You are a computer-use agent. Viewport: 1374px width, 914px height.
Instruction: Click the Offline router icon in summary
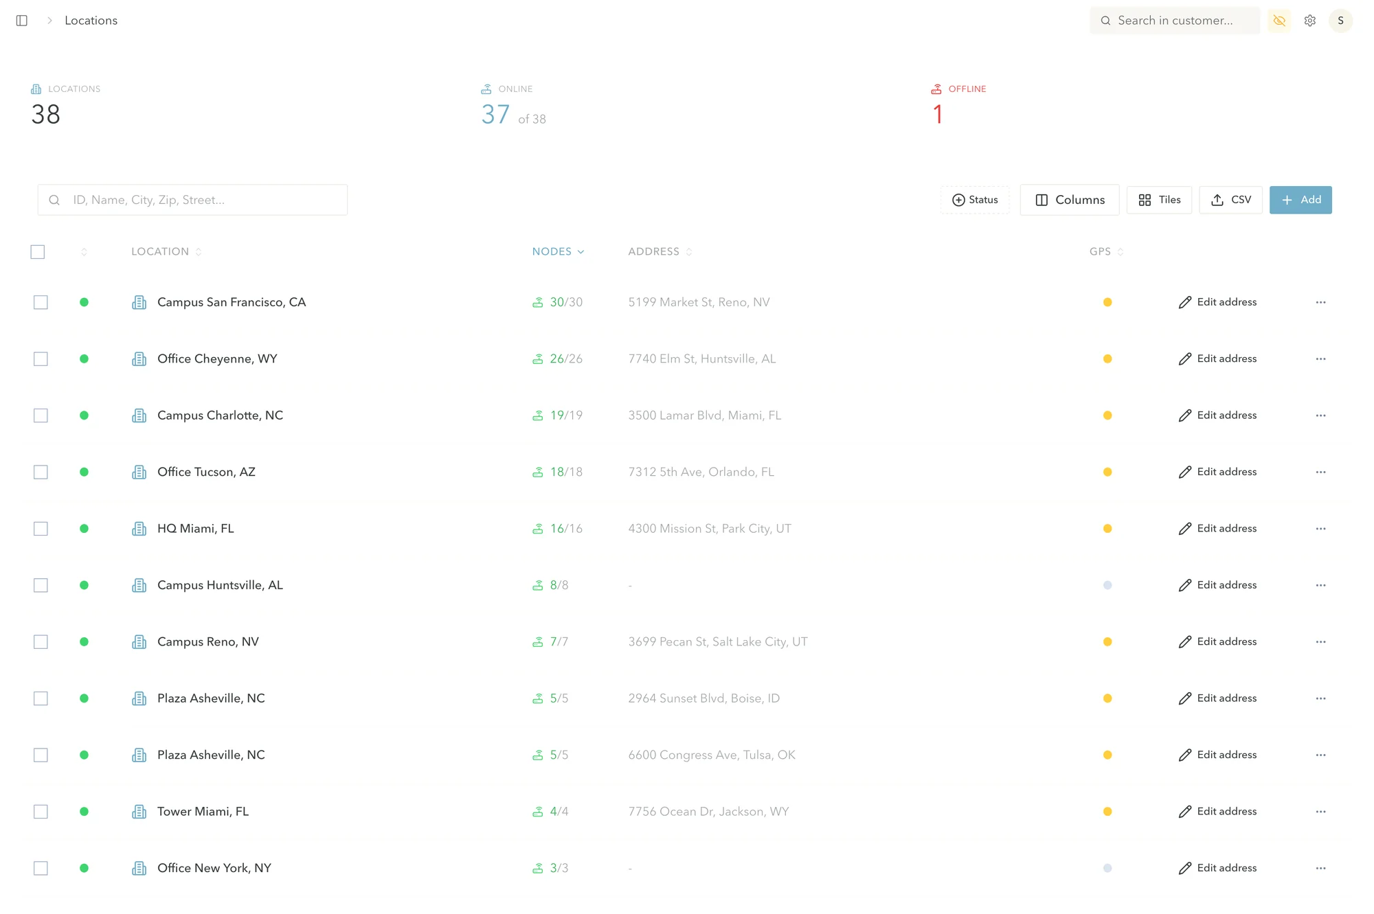click(936, 89)
